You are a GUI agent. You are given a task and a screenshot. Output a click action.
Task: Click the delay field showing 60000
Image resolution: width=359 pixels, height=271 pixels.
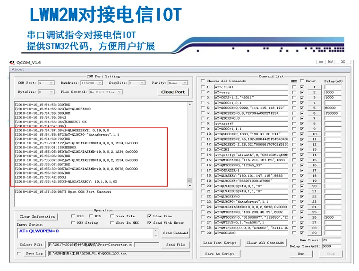(333, 108)
